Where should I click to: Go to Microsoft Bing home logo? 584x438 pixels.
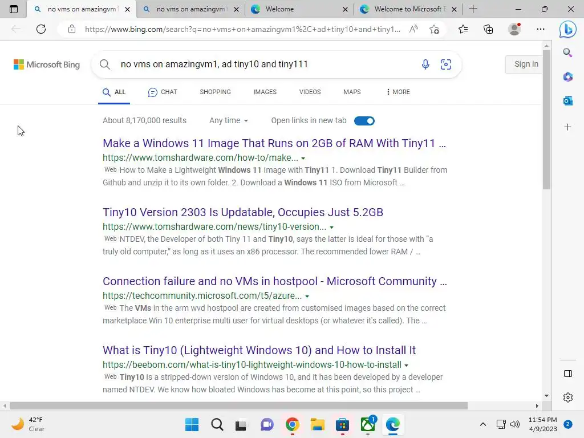[x=47, y=64]
